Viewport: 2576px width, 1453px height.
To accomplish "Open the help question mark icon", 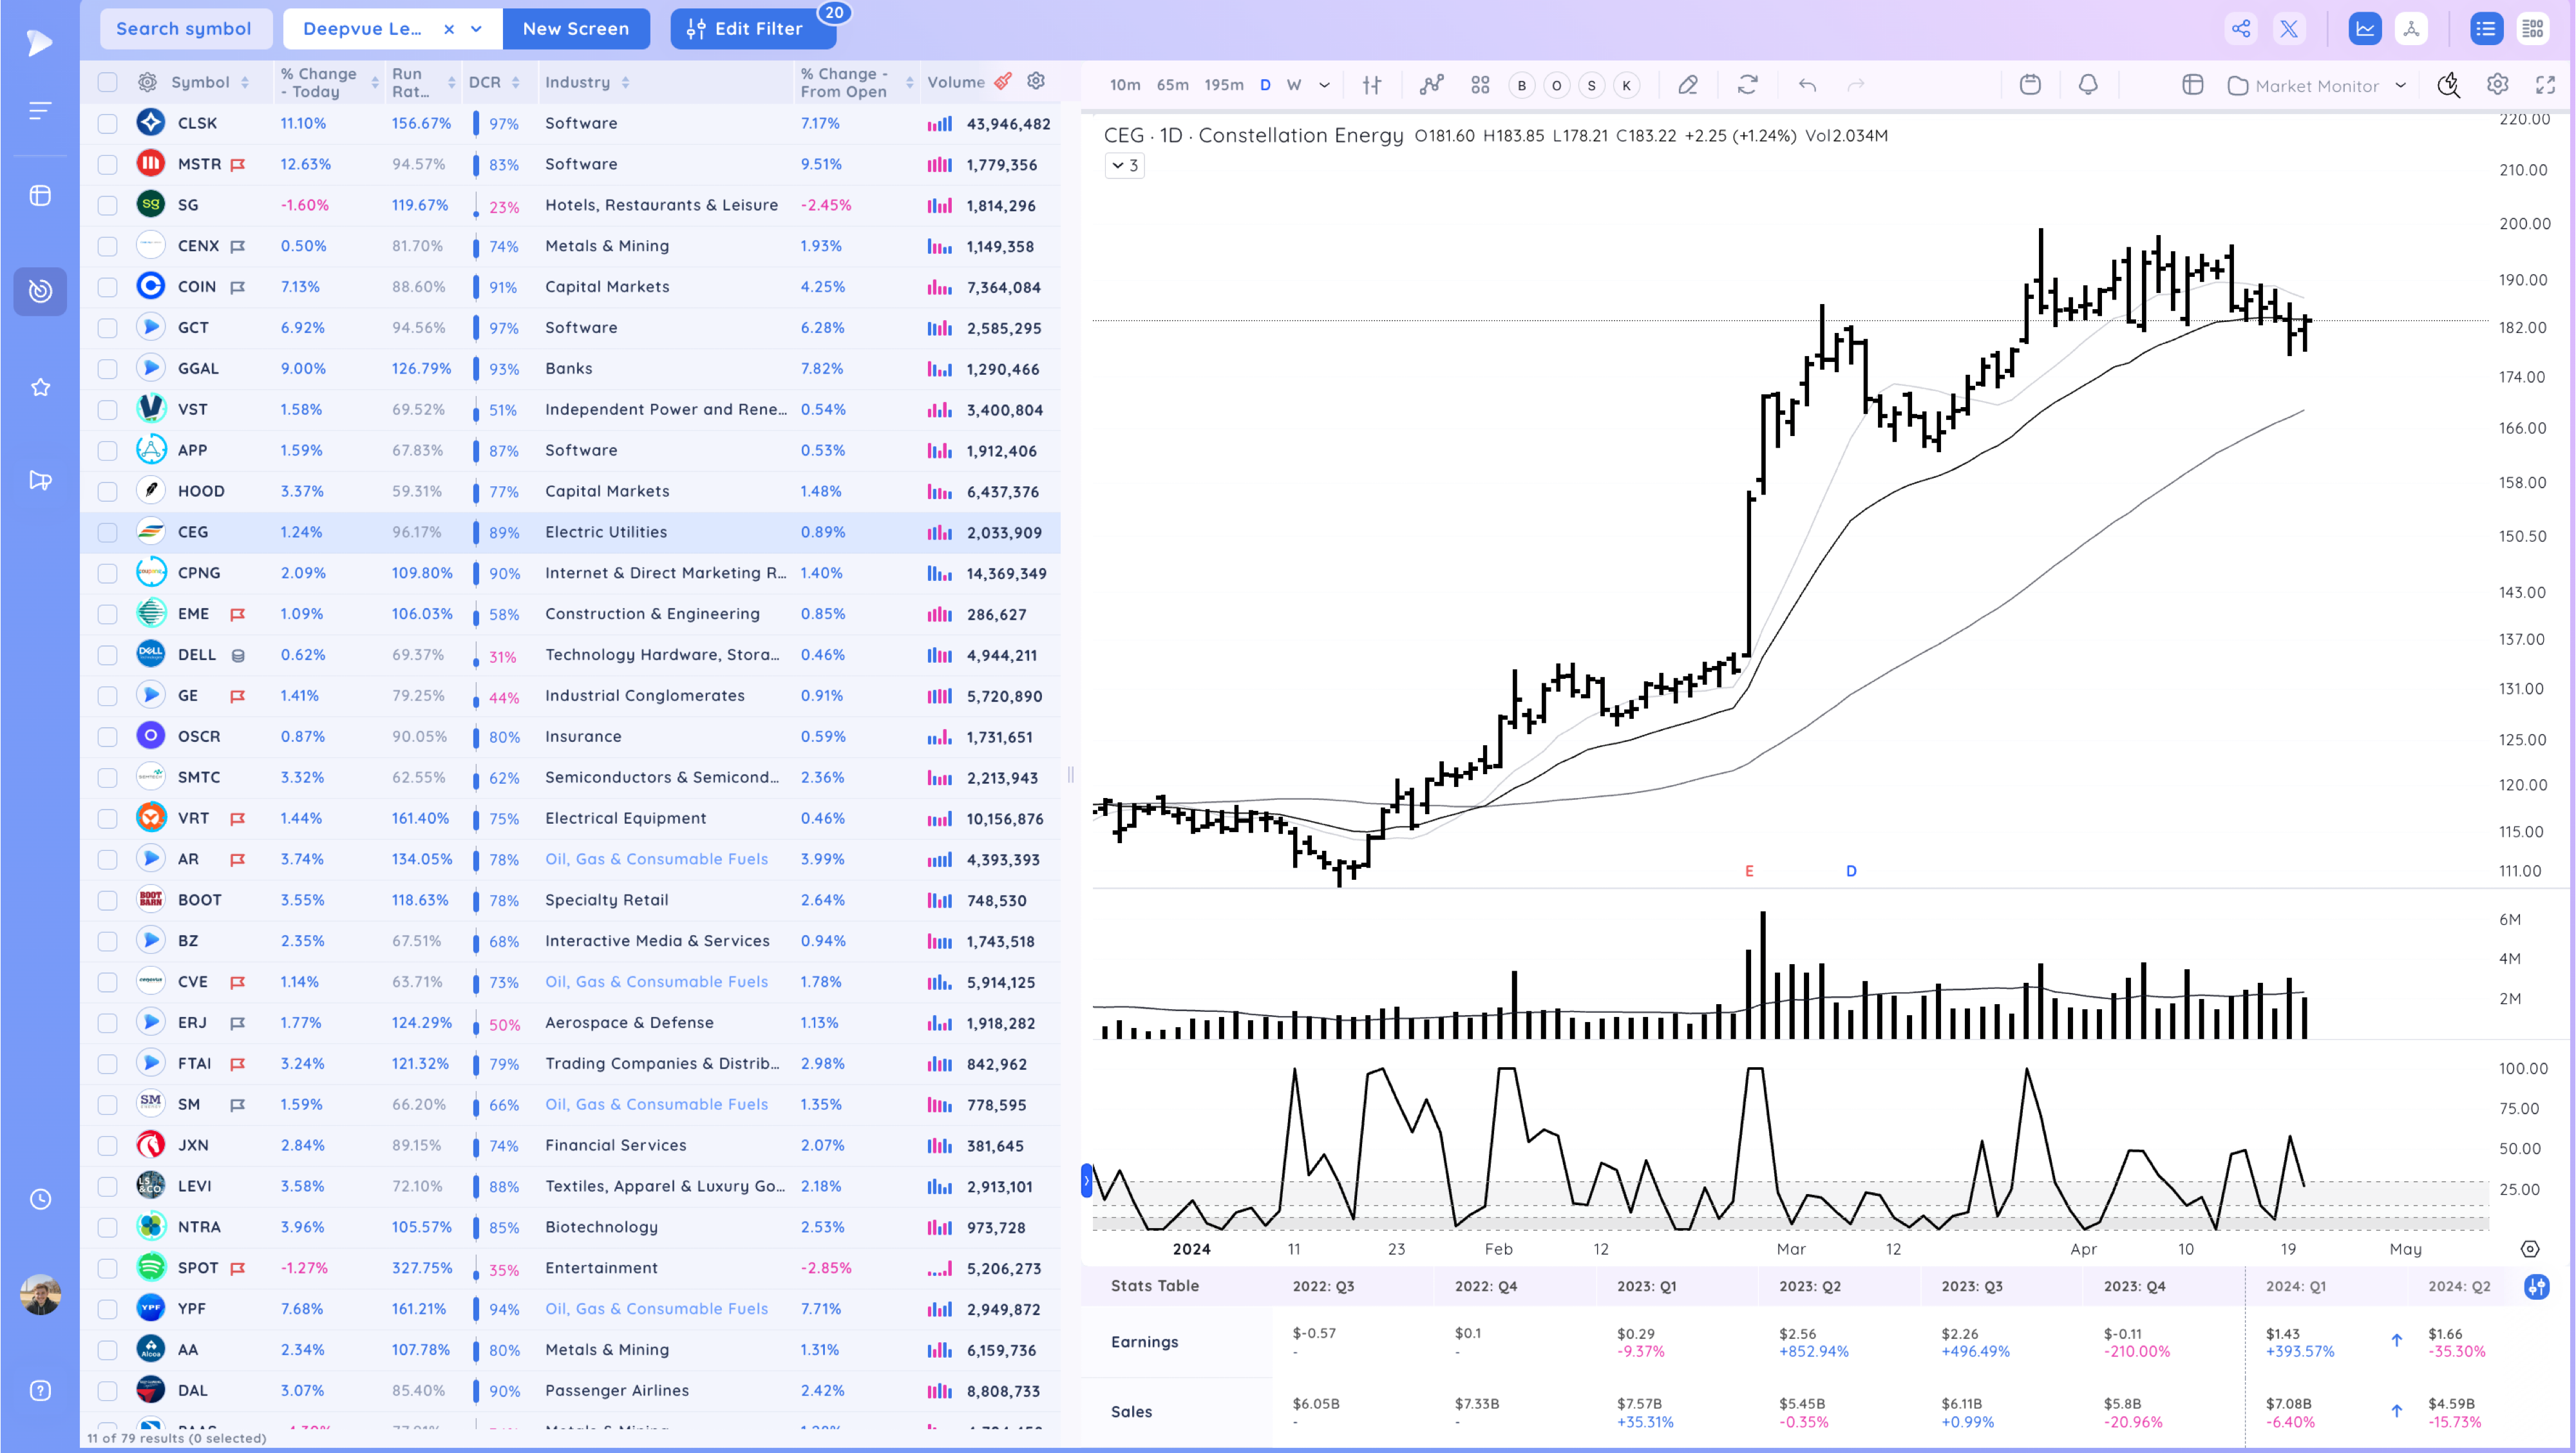I will point(40,1391).
